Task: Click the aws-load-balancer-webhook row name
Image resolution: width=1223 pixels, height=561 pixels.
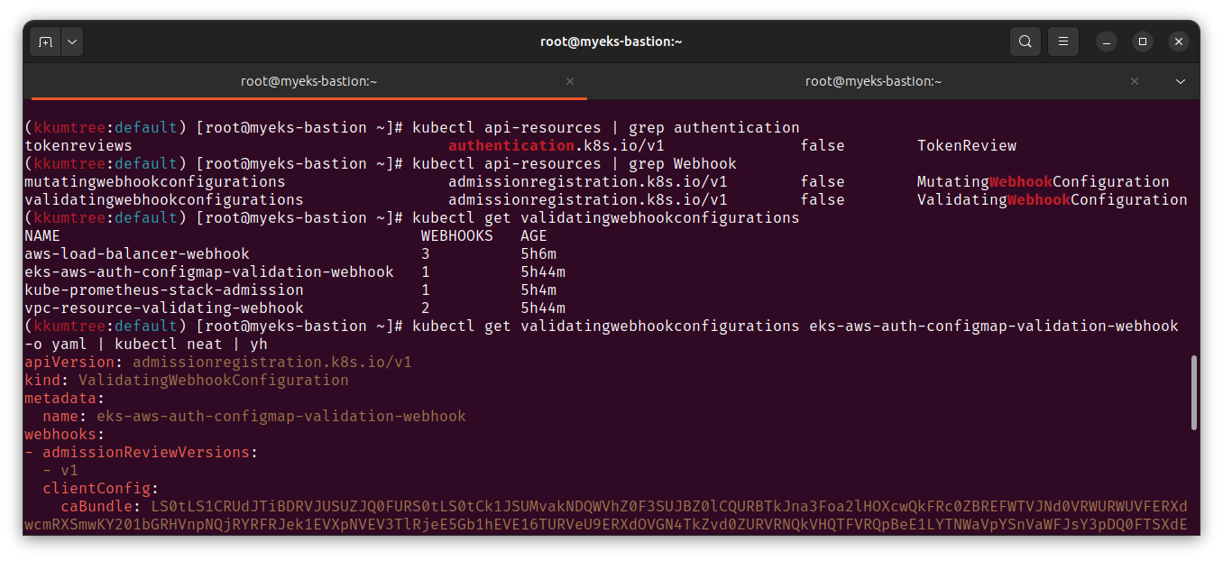Action: click(x=137, y=254)
